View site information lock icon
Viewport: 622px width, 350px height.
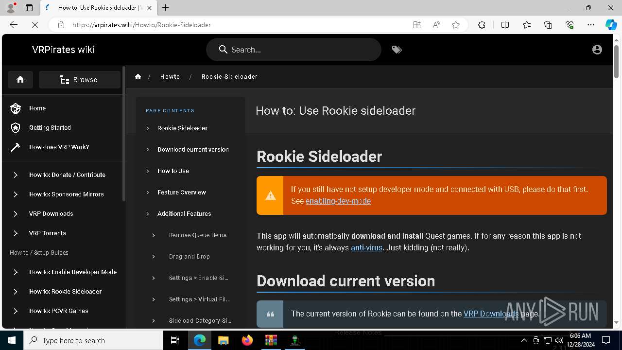tap(61, 25)
